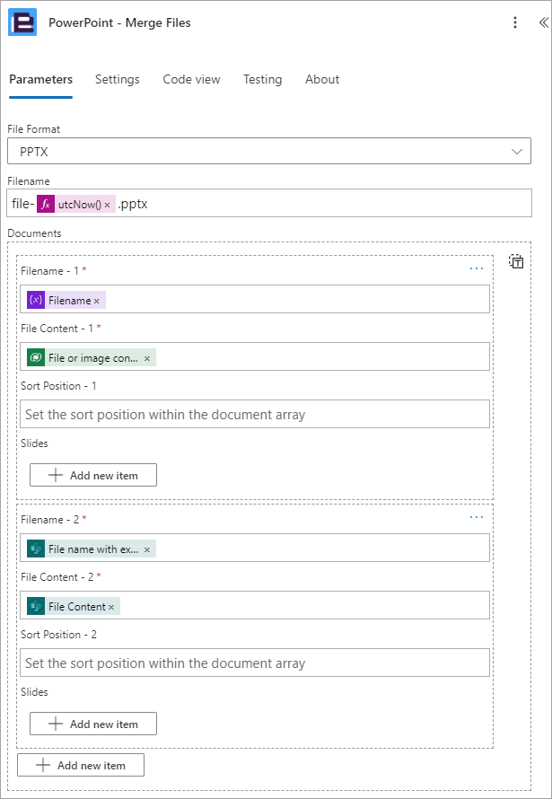Open the Code view tab
Screen dimensions: 552x799
pos(191,80)
